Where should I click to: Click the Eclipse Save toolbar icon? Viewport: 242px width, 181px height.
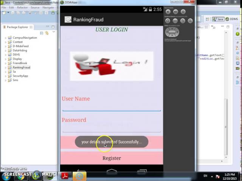coord(13,13)
